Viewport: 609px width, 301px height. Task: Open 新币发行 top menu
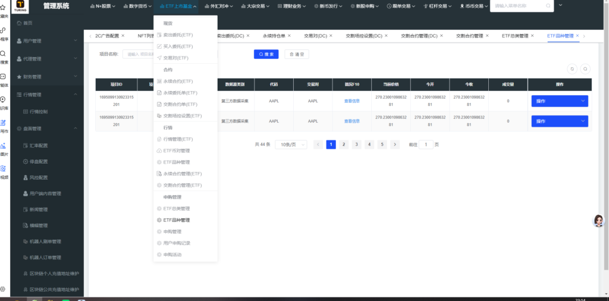[328, 6]
